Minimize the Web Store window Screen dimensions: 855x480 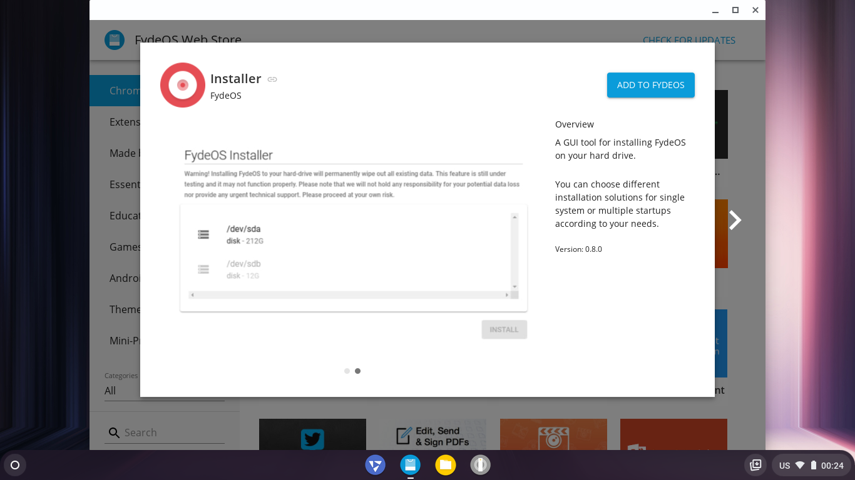pyautogui.click(x=715, y=10)
